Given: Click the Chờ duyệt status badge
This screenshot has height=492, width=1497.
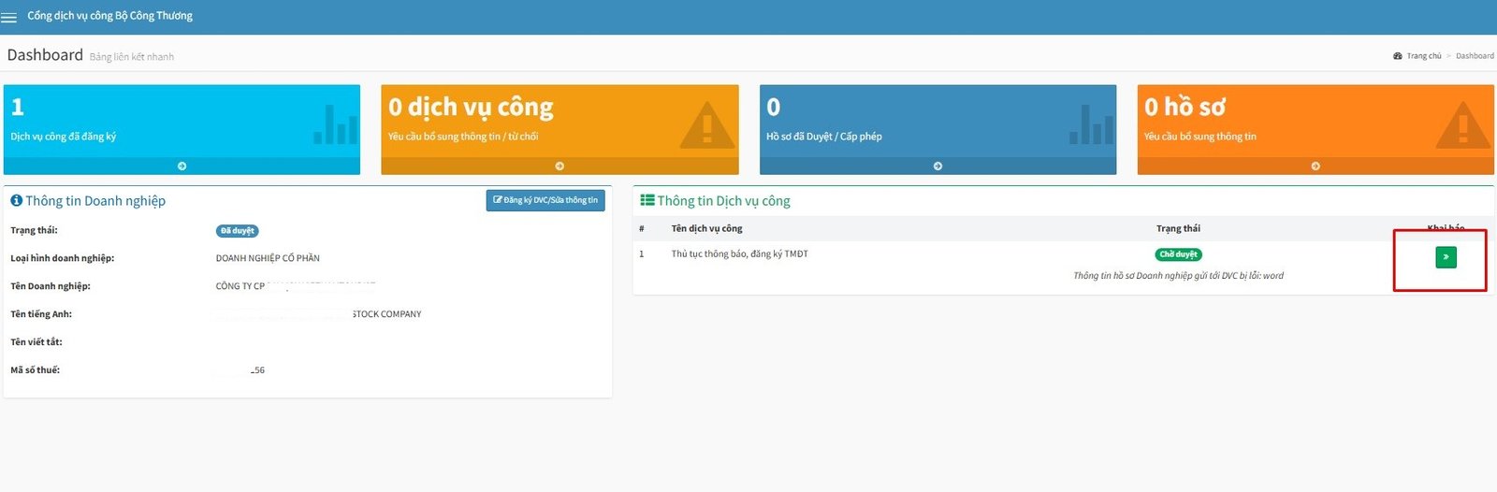Looking at the screenshot, I should 1178,254.
